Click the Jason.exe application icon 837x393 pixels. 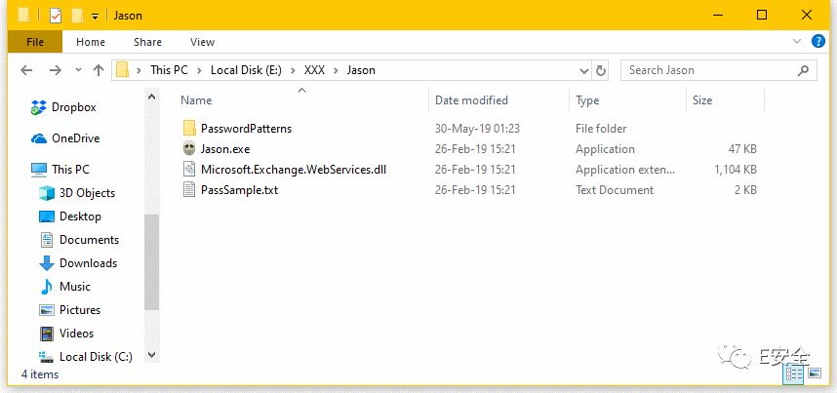[189, 149]
